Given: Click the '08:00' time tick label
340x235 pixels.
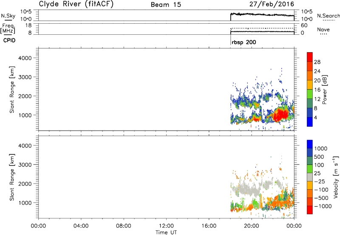Looking at the screenshot, I should (123, 226).
